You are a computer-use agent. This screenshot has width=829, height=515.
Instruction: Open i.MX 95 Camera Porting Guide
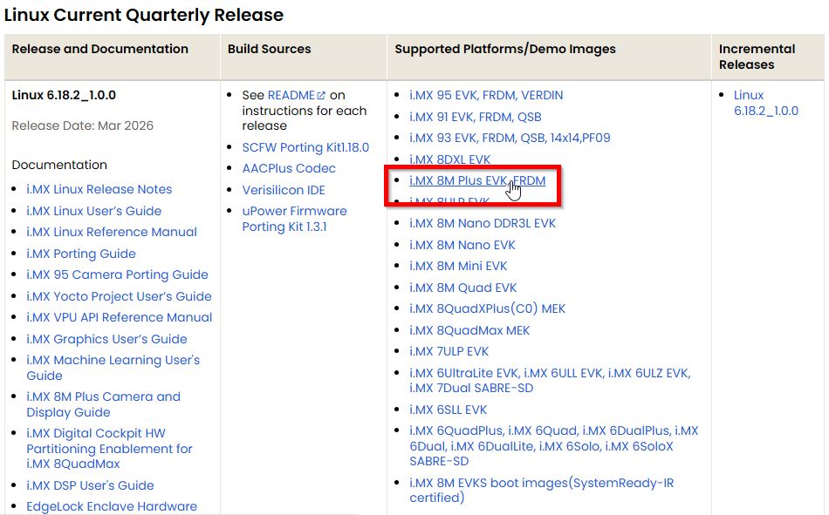(x=117, y=274)
